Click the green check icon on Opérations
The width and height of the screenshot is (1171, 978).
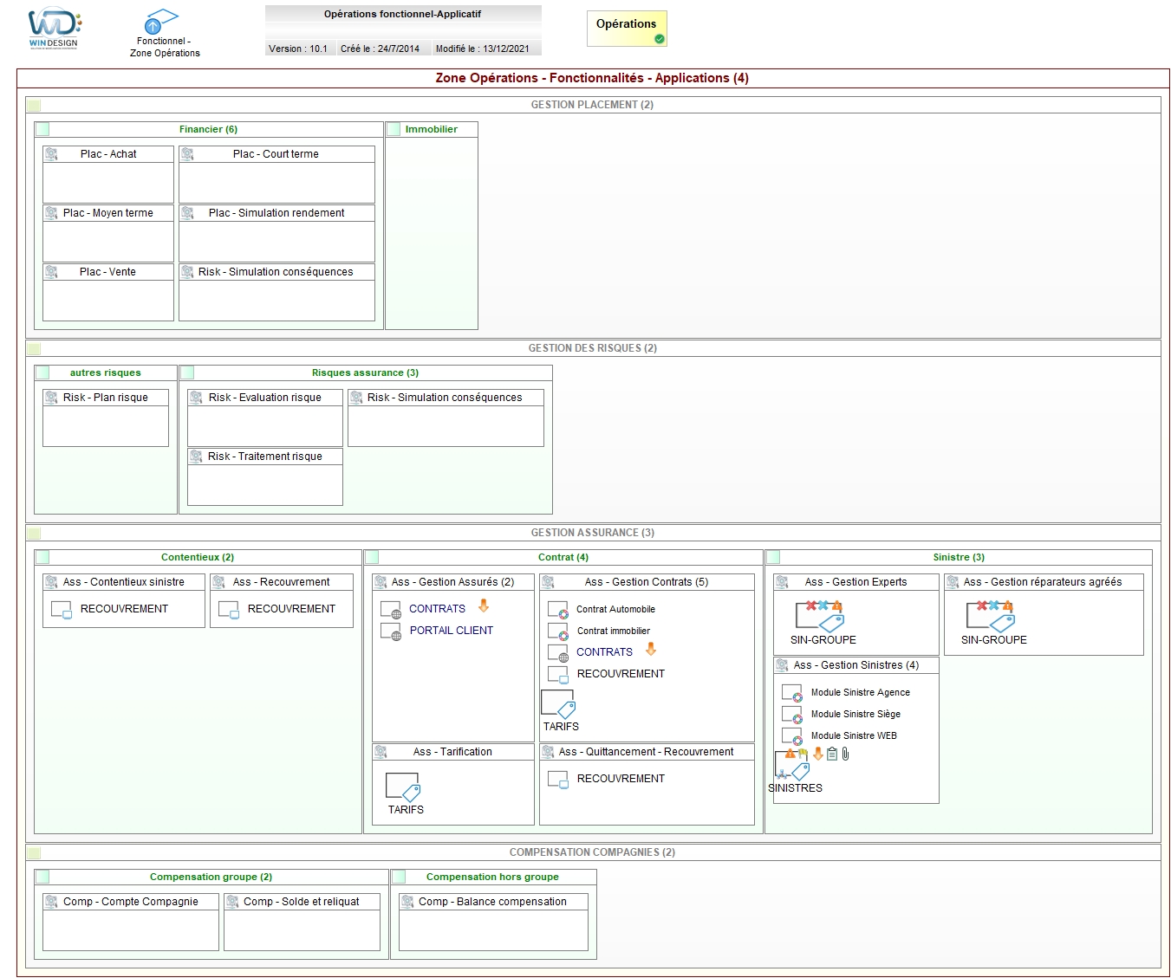point(660,39)
